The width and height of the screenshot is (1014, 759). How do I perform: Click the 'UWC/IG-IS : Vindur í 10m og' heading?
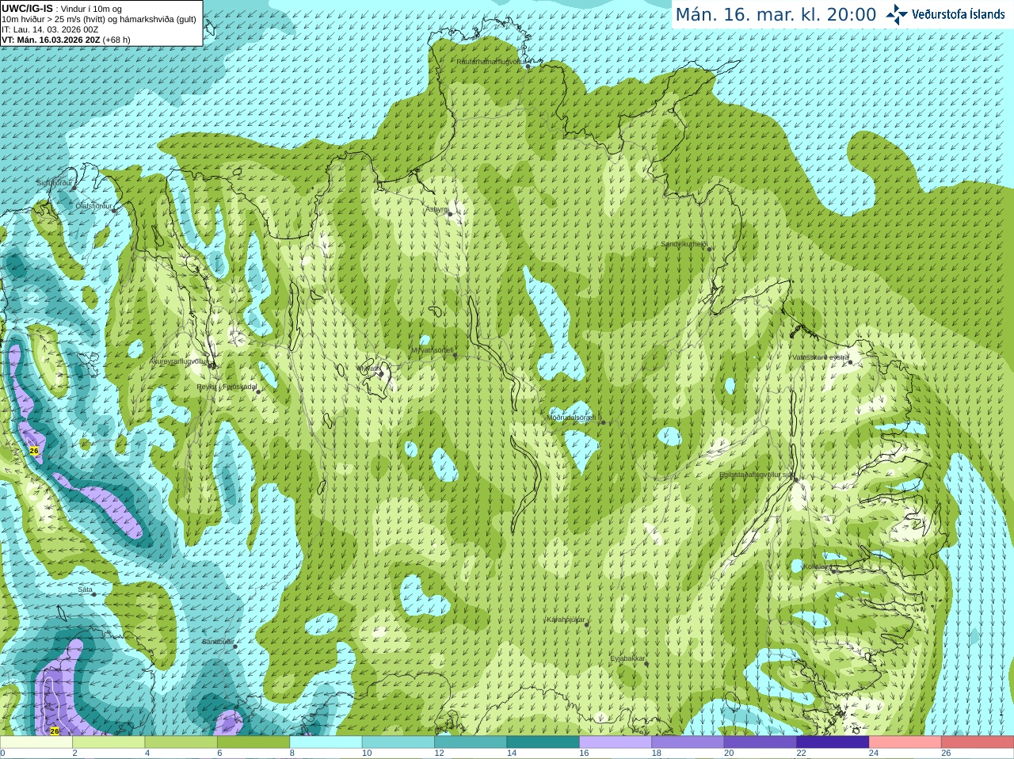(x=62, y=9)
